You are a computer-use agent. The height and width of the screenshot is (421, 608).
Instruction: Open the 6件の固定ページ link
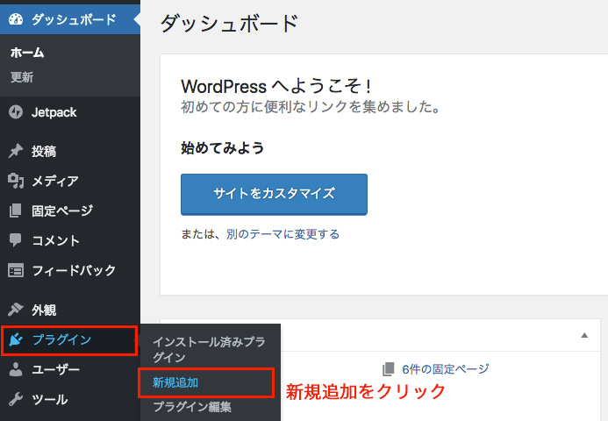pyautogui.click(x=445, y=369)
